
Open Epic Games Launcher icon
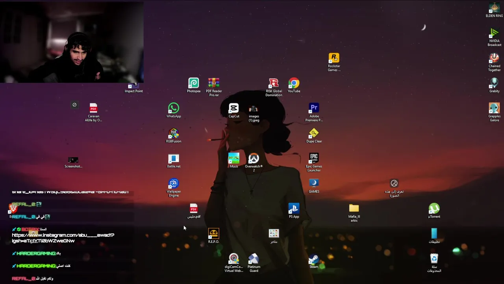[314, 163]
